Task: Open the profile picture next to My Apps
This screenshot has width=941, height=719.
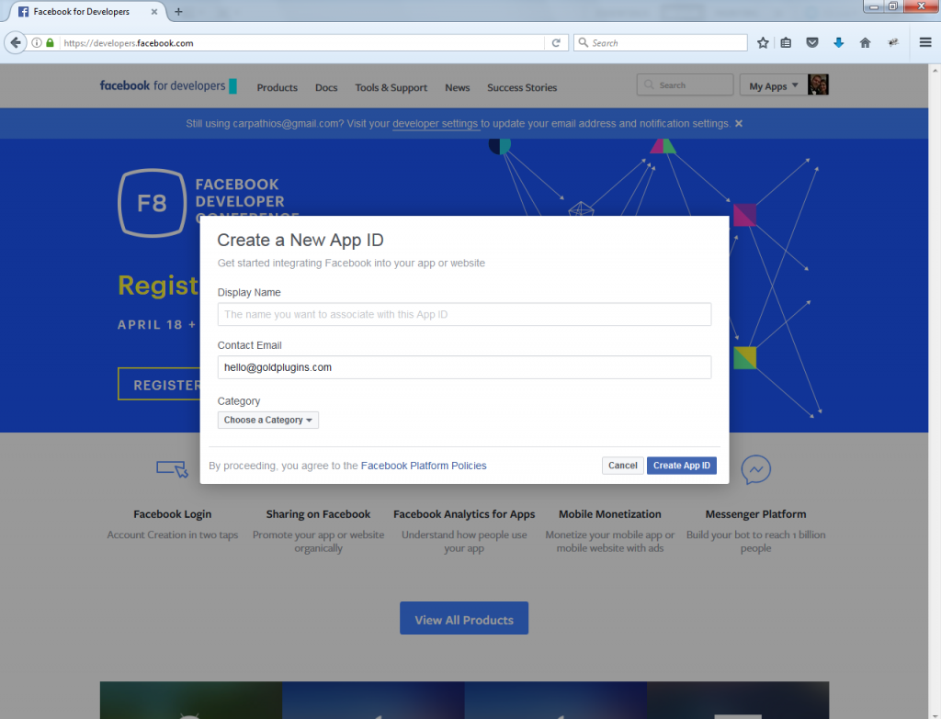Action: click(x=818, y=84)
